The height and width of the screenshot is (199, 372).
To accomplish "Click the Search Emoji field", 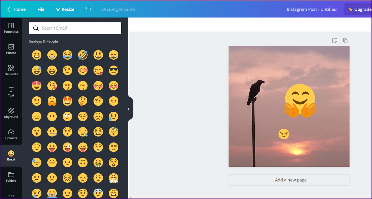I will click(x=75, y=28).
